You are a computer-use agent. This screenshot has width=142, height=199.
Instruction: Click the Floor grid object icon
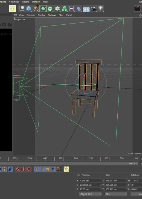(x=86, y=9)
